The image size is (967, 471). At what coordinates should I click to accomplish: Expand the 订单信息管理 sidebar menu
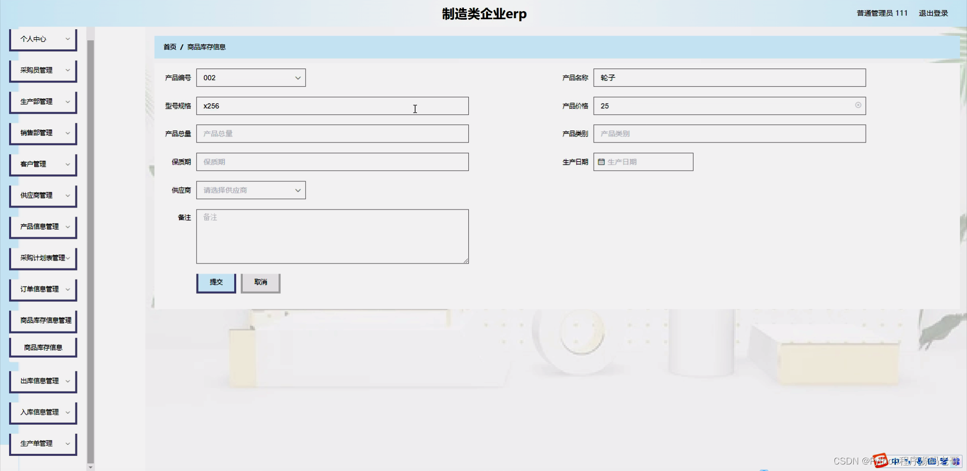43,289
